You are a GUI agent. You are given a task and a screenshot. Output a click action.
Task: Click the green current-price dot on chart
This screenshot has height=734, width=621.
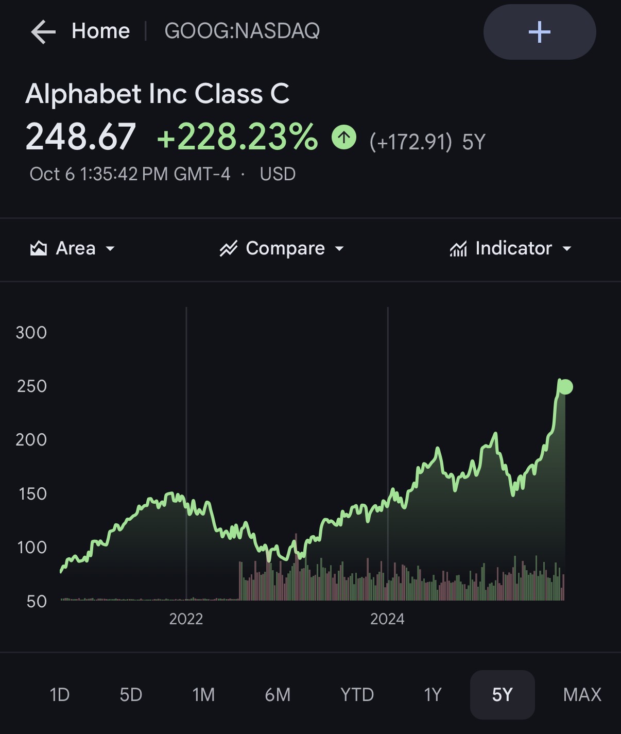[565, 387]
